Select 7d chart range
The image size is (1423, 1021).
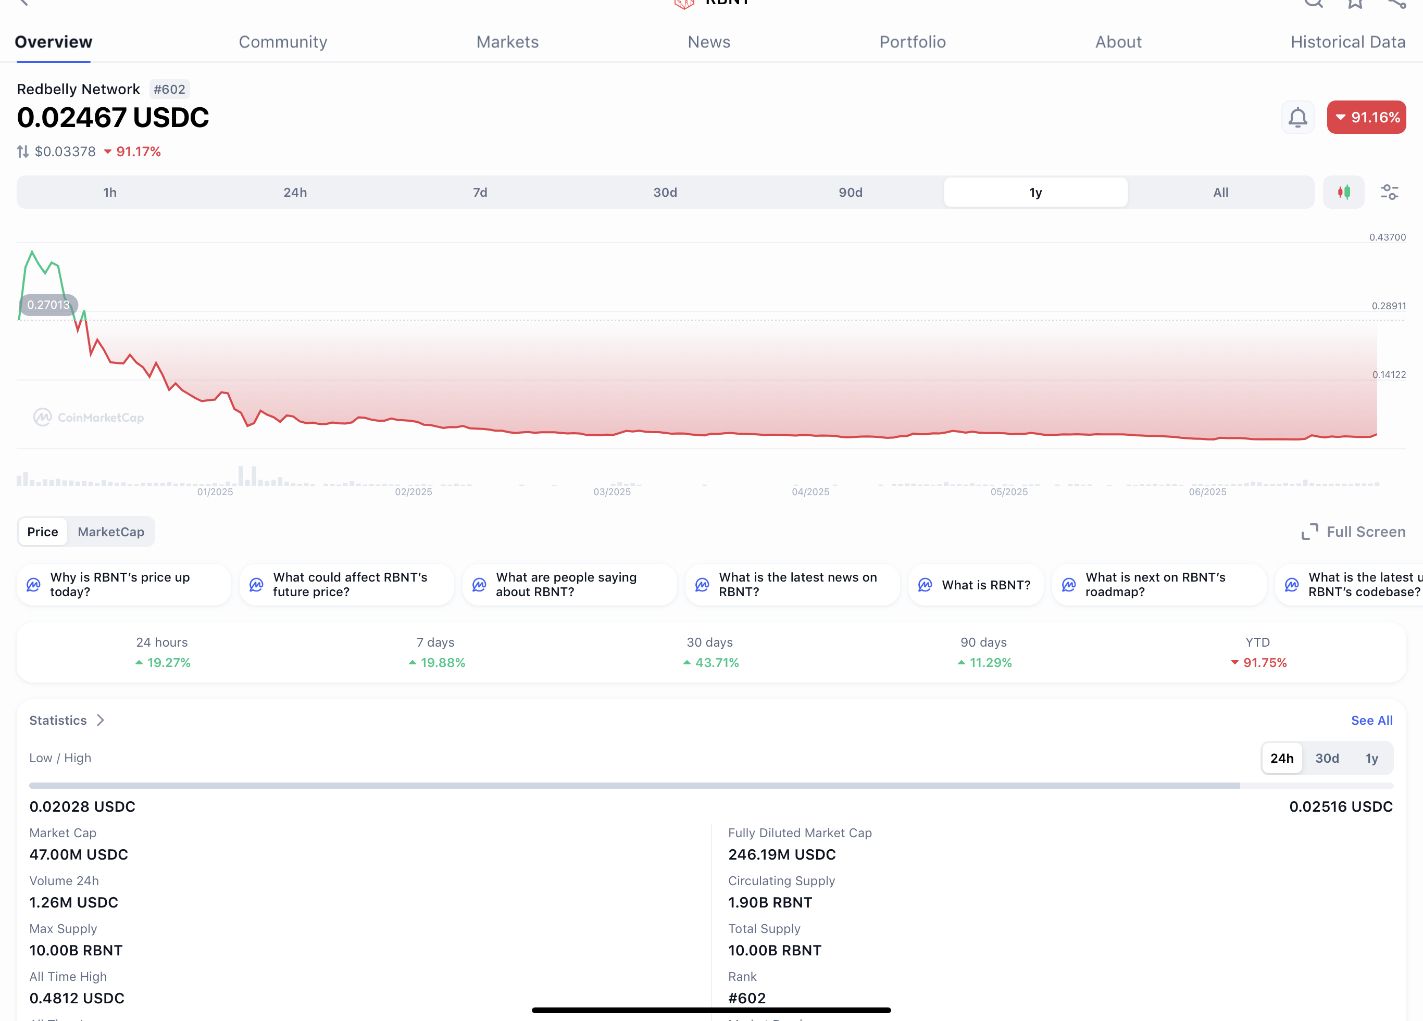coord(480,193)
